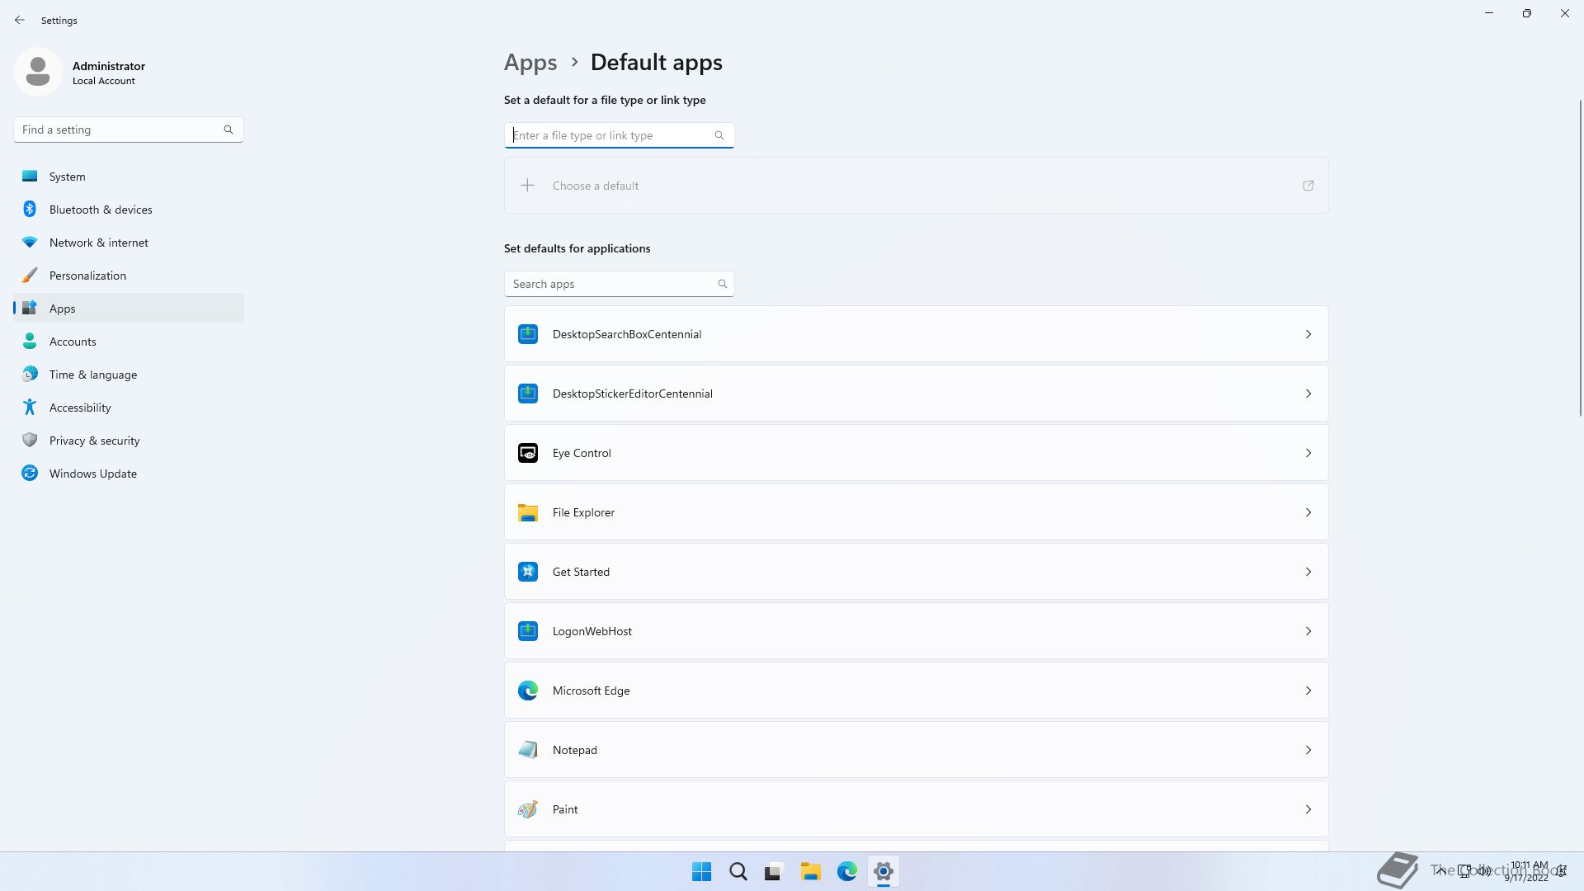Click the vertical scrollbar on the right

click(1581, 257)
